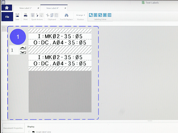The width and height of the screenshot is (178, 133).
Task: Select upper 'O:DC.A04-35:05' text line
Action: (60, 42)
